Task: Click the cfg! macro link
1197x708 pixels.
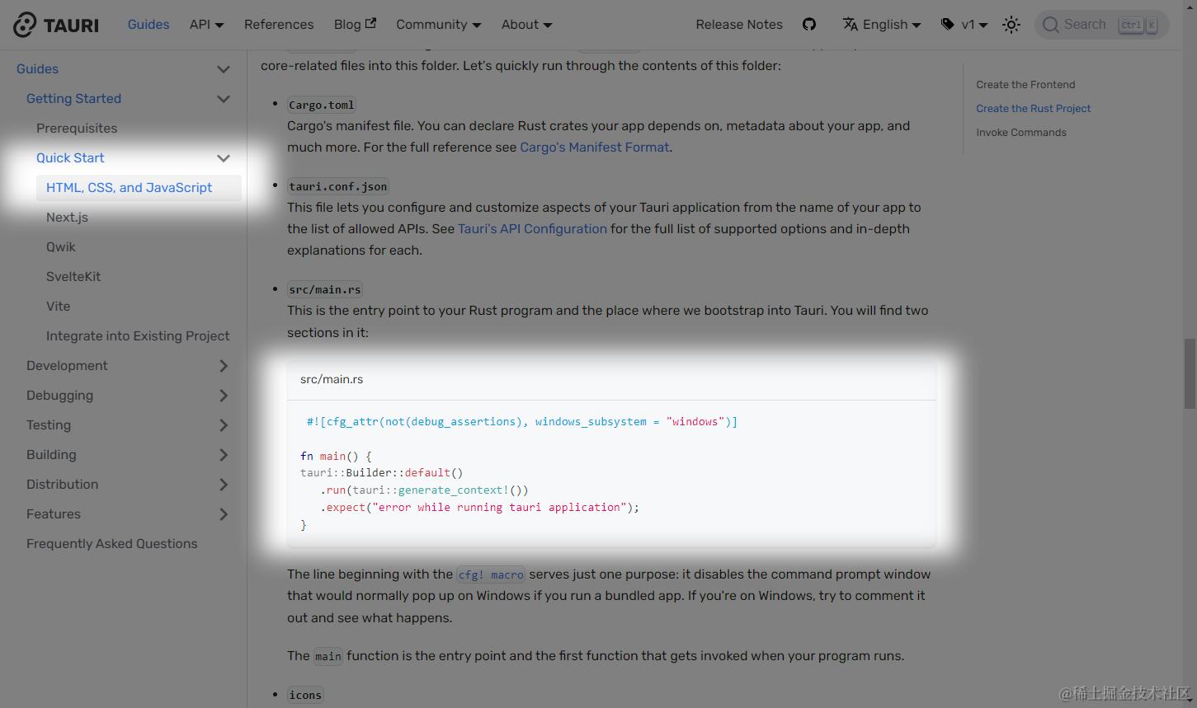Action: tap(491, 574)
